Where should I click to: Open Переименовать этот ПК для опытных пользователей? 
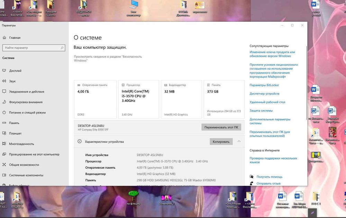click(270, 134)
